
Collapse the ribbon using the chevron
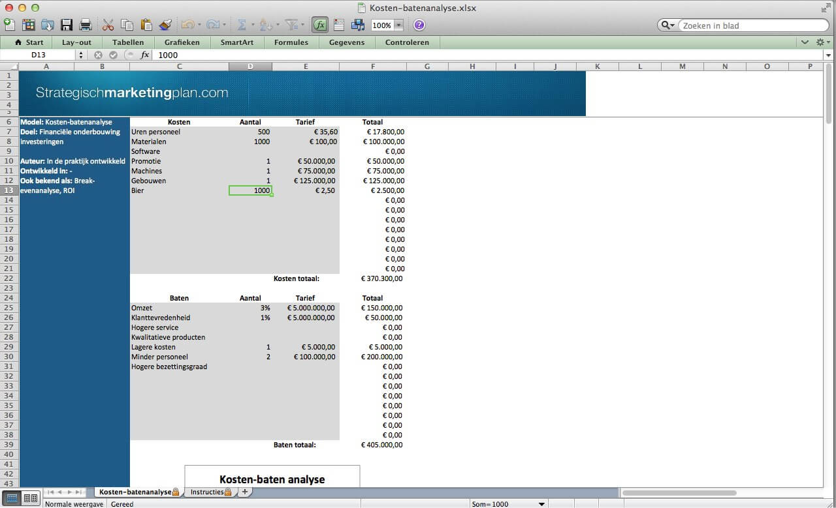pos(805,42)
